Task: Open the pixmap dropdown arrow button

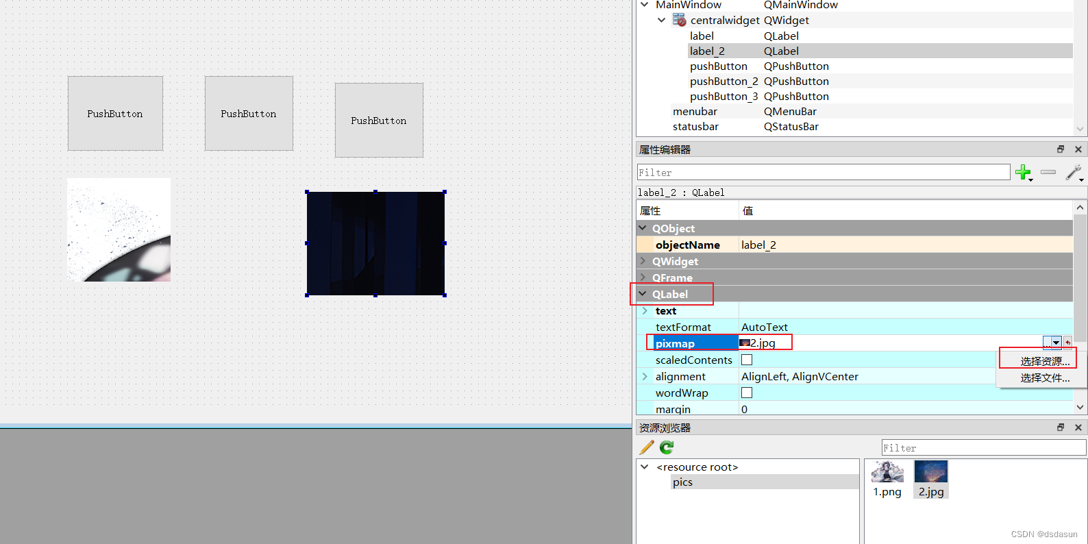Action: pyautogui.click(x=1056, y=343)
